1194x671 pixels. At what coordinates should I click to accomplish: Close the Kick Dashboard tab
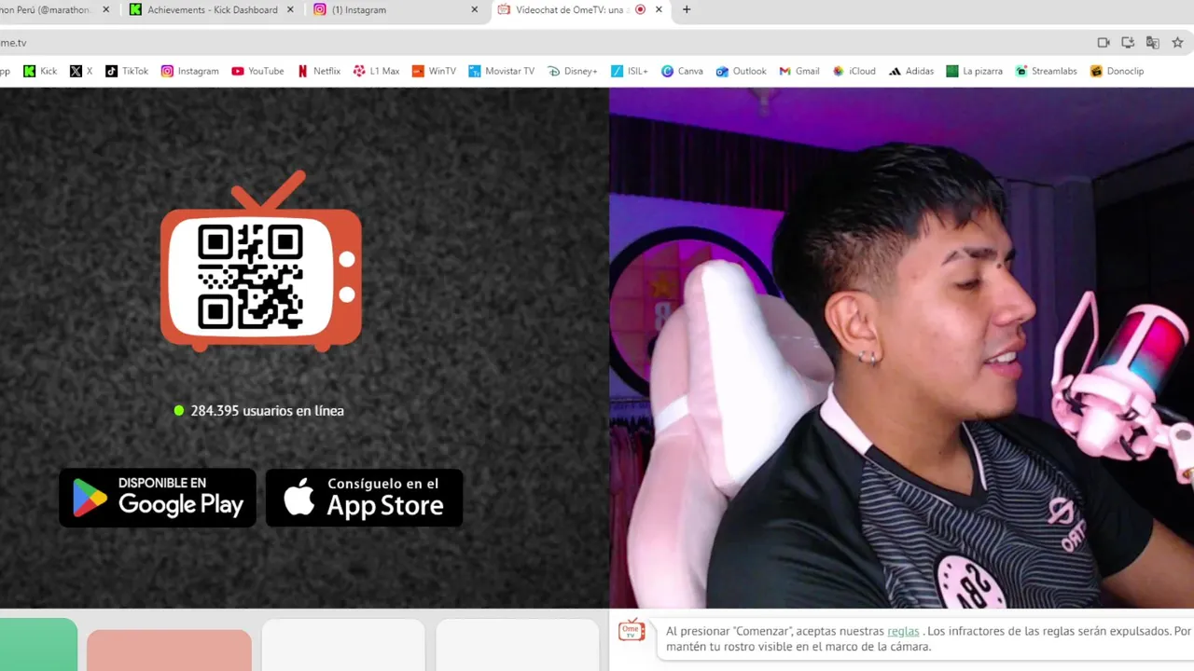[291, 10]
